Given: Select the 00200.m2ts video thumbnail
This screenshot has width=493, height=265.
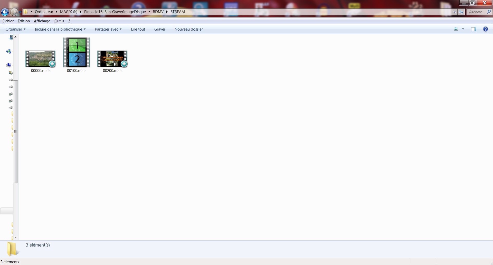Looking at the screenshot, I should tap(112, 59).
